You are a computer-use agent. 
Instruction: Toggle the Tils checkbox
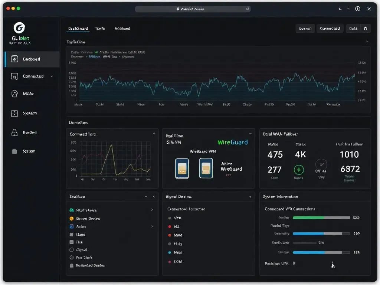(72, 242)
